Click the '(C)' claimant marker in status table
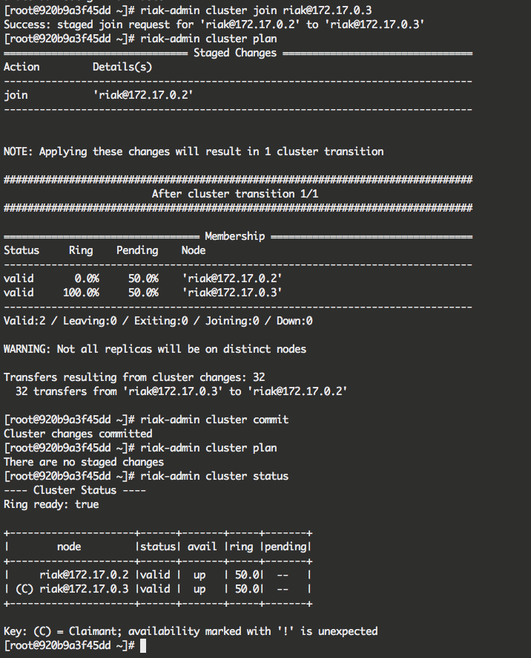This screenshot has height=658, width=531. pos(24,589)
